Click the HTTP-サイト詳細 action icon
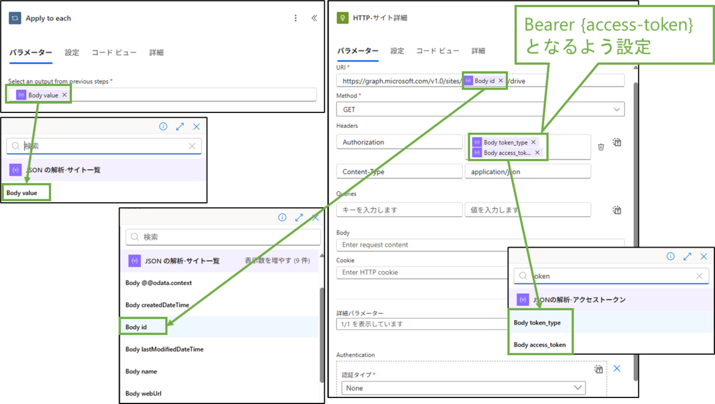The image size is (715, 404). click(x=343, y=18)
